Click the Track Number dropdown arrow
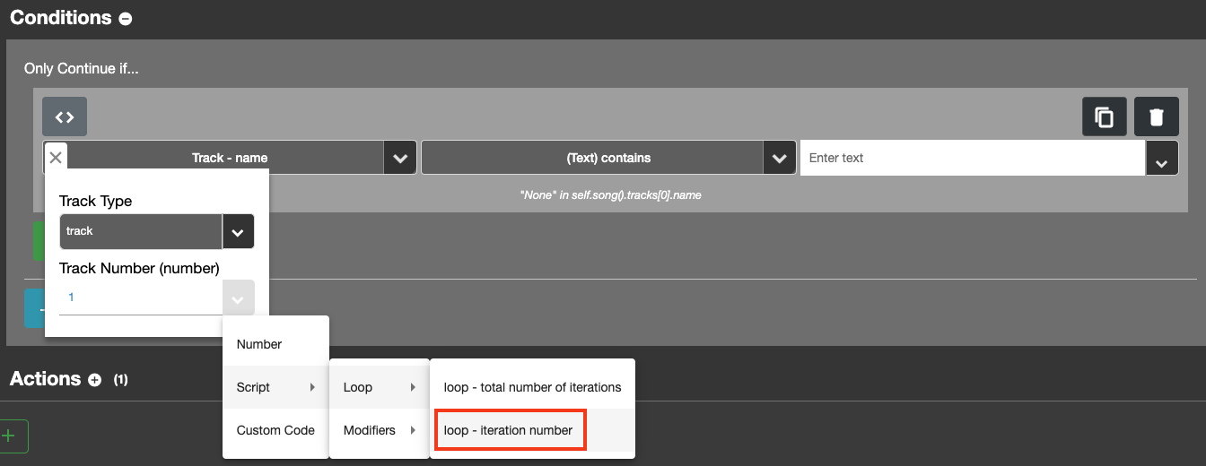This screenshot has height=466, width=1206. pyautogui.click(x=238, y=298)
